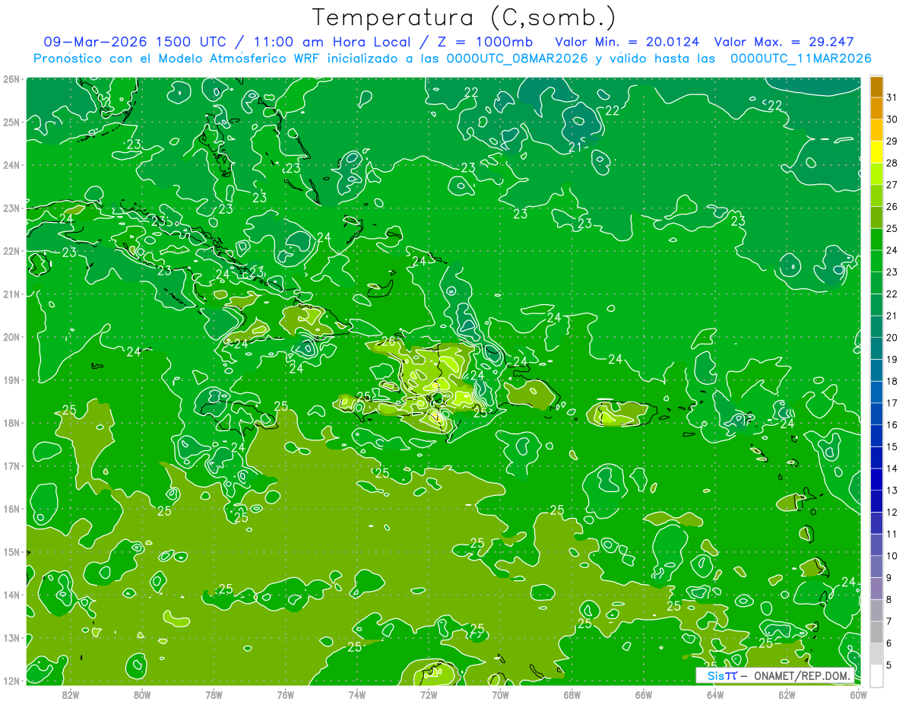
Task: Click the '70W' longitude axis label
Action: coord(500,694)
